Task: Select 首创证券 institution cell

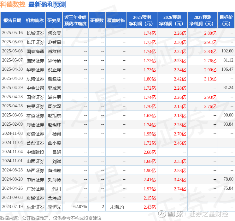Action: [x=35, y=143]
